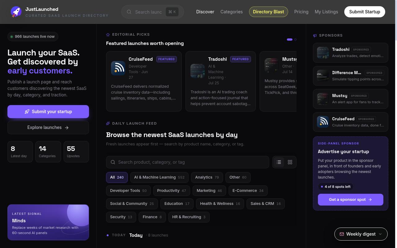Viewport: 397px width, 248px height.
Task: Select the All filter chip
Action: click(x=117, y=177)
